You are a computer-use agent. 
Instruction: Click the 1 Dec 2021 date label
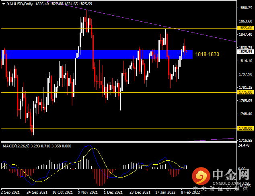tap(113, 192)
